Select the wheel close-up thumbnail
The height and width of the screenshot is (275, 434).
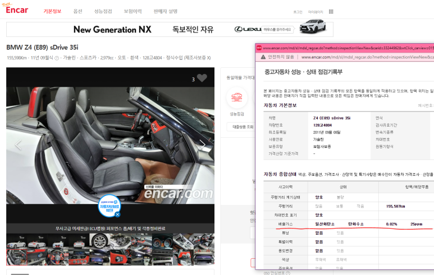point(100,241)
